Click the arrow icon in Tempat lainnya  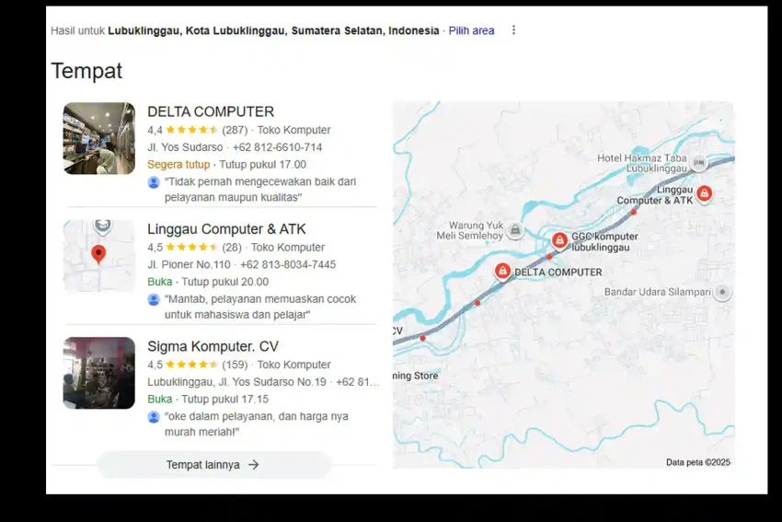[x=254, y=465]
